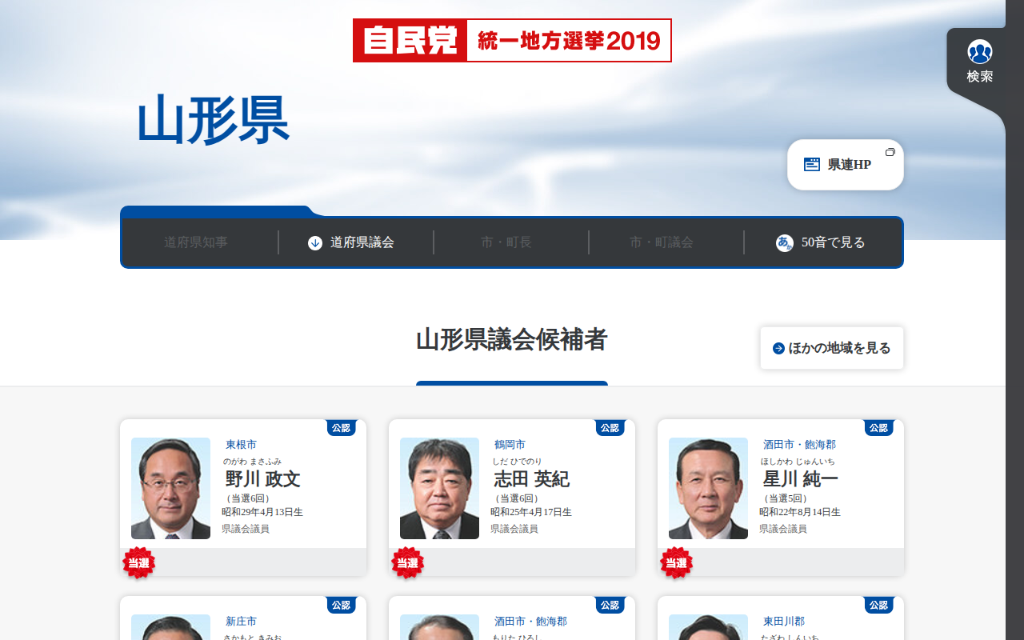Viewport: 1024px width, 640px height.
Task: Click birthdate 昭和29年4月13日生
Action: pyautogui.click(x=262, y=512)
